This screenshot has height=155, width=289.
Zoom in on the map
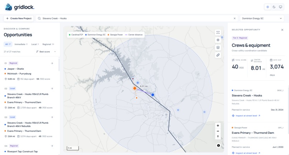pyautogui.click(x=218, y=126)
